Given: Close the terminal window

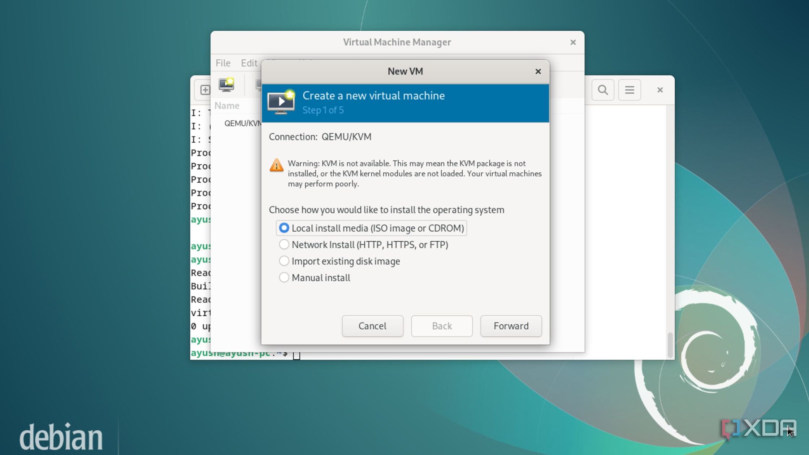Looking at the screenshot, I should [x=660, y=90].
